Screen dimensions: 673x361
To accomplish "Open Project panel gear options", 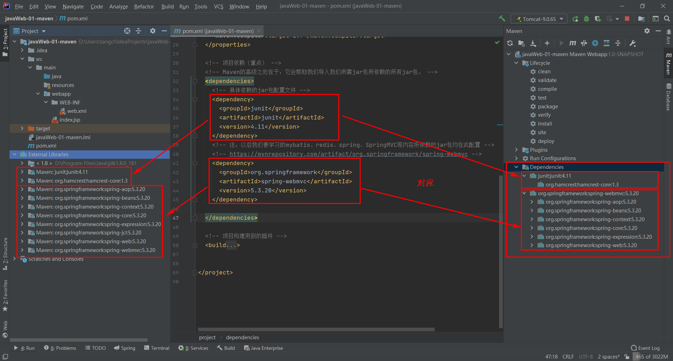I will pos(153,31).
